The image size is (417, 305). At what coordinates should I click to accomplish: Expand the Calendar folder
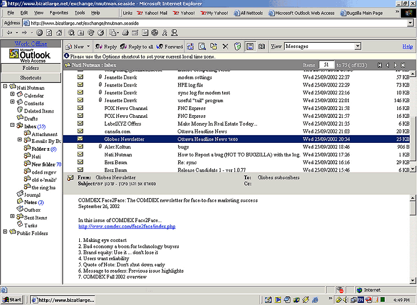[x=12, y=94]
